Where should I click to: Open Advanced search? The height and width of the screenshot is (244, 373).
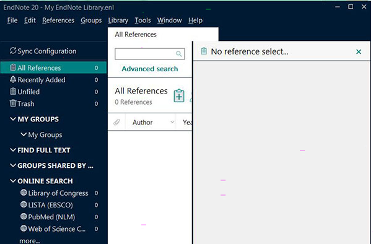point(150,69)
